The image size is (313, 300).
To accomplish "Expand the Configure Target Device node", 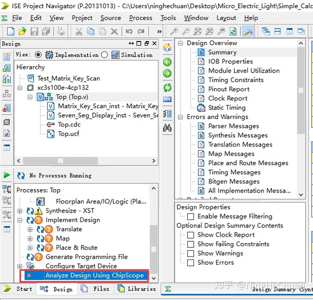I will click(x=20, y=266).
